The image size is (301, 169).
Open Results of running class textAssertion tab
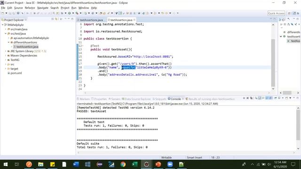coord(210,99)
